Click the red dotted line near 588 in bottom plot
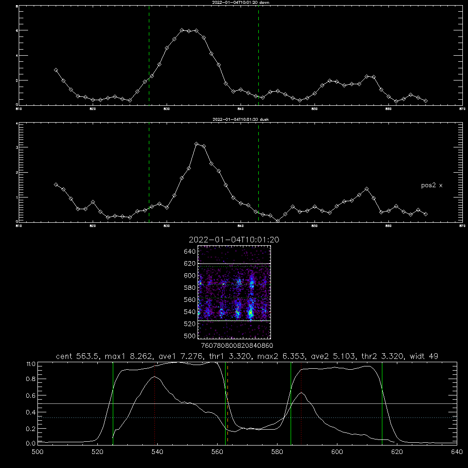 click(x=301, y=403)
